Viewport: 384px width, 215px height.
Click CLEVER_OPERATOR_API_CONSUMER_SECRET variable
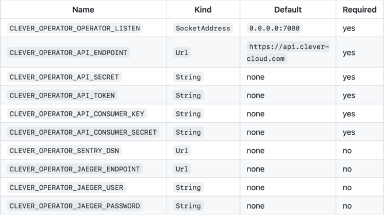[83, 132]
